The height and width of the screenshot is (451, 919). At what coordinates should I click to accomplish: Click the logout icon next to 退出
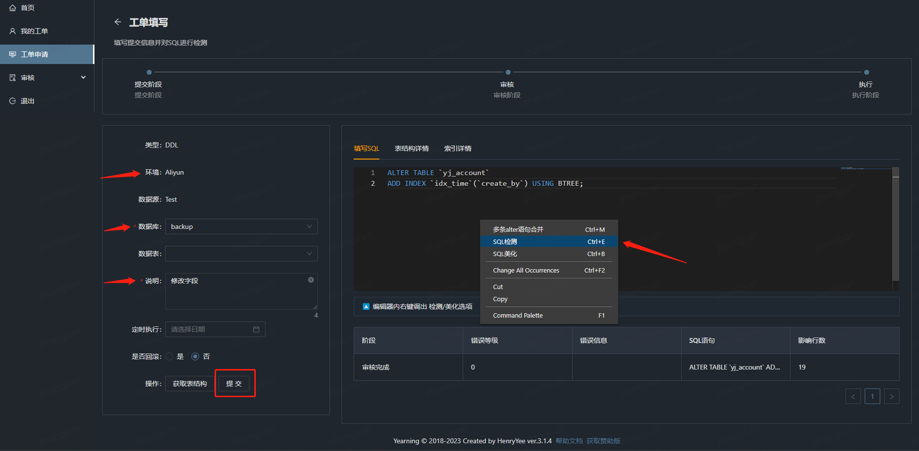coord(13,101)
